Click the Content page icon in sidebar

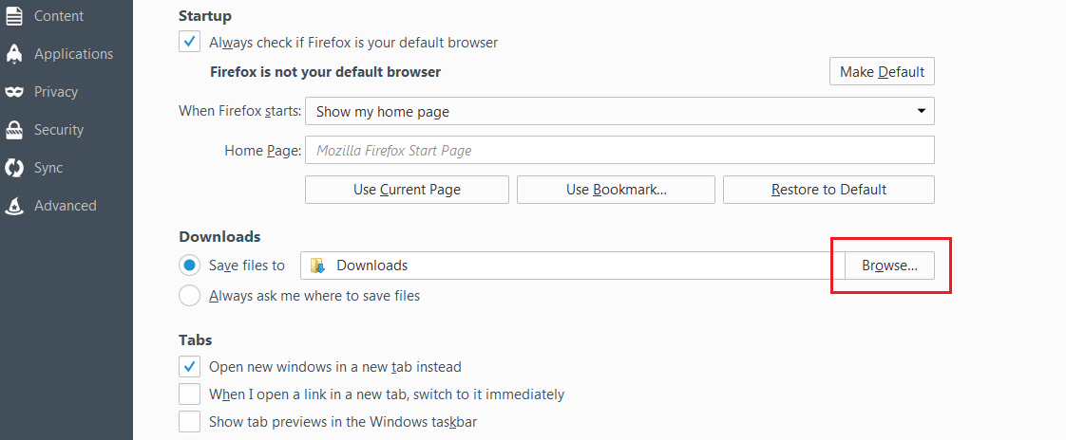[x=14, y=16]
